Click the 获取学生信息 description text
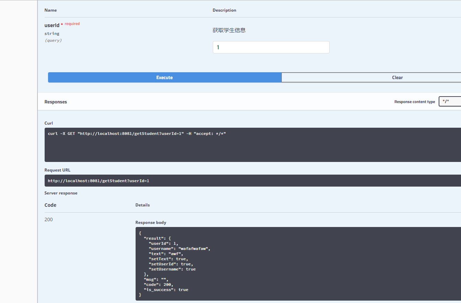Image resolution: width=461 pixels, height=303 pixels. click(229, 30)
